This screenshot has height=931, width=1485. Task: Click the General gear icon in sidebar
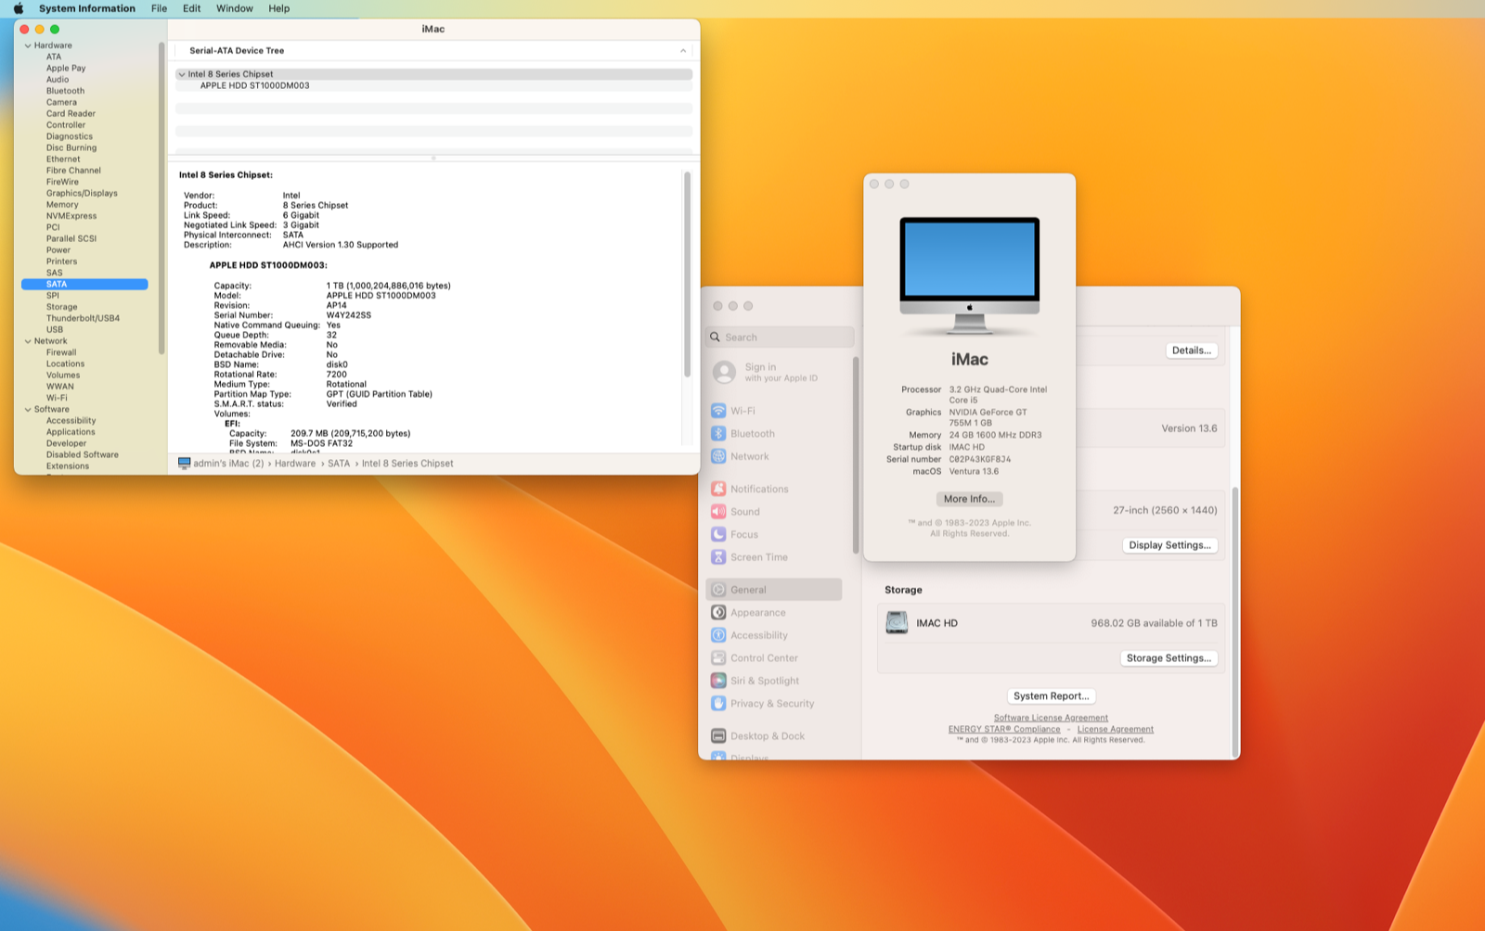click(718, 590)
